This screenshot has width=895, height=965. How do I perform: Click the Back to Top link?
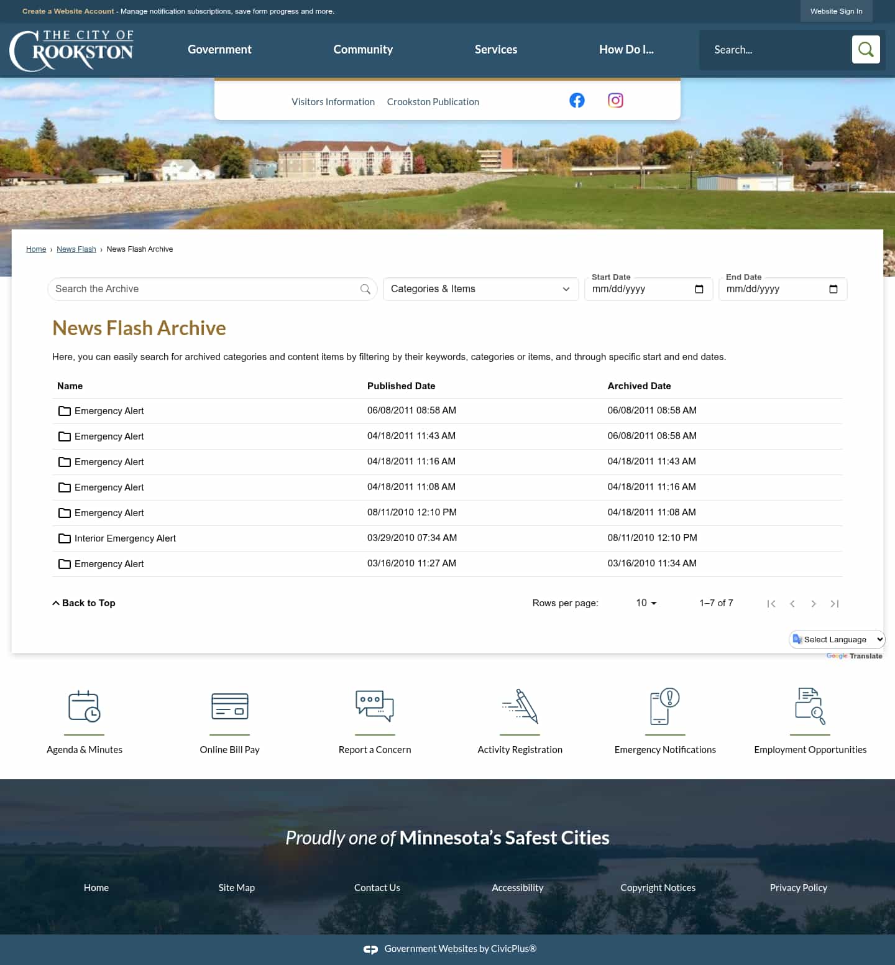click(84, 603)
